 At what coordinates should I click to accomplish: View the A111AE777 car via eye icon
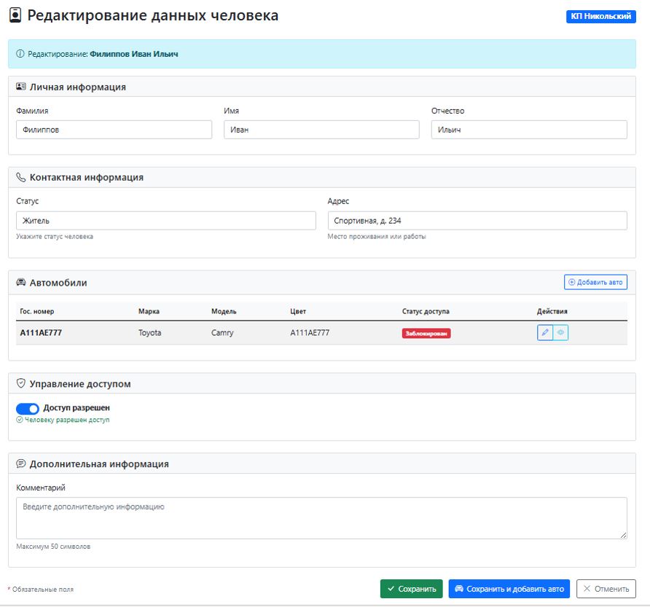pyautogui.click(x=561, y=332)
